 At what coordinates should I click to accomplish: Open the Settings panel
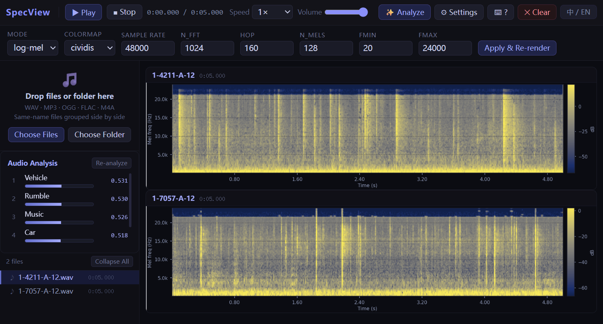click(459, 12)
